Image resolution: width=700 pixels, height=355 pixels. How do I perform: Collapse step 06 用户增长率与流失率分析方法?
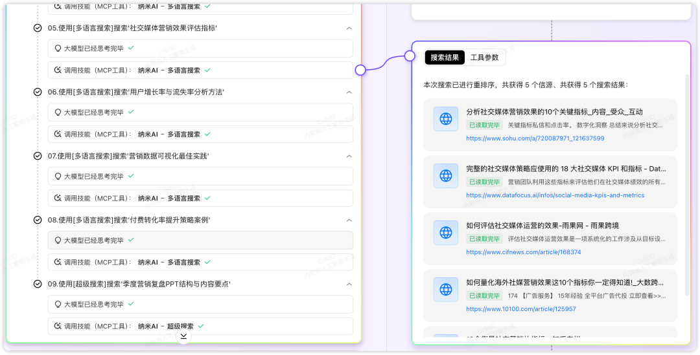(x=349, y=92)
